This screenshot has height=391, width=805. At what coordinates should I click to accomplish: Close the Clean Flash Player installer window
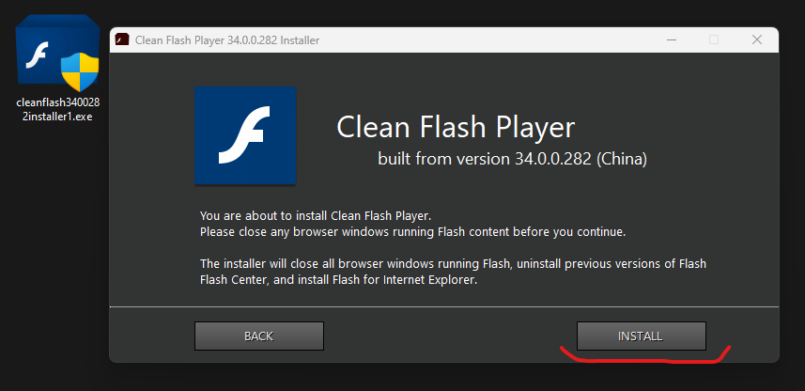757,39
